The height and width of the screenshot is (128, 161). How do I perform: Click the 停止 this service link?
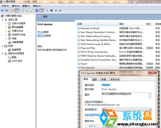coord(40,32)
